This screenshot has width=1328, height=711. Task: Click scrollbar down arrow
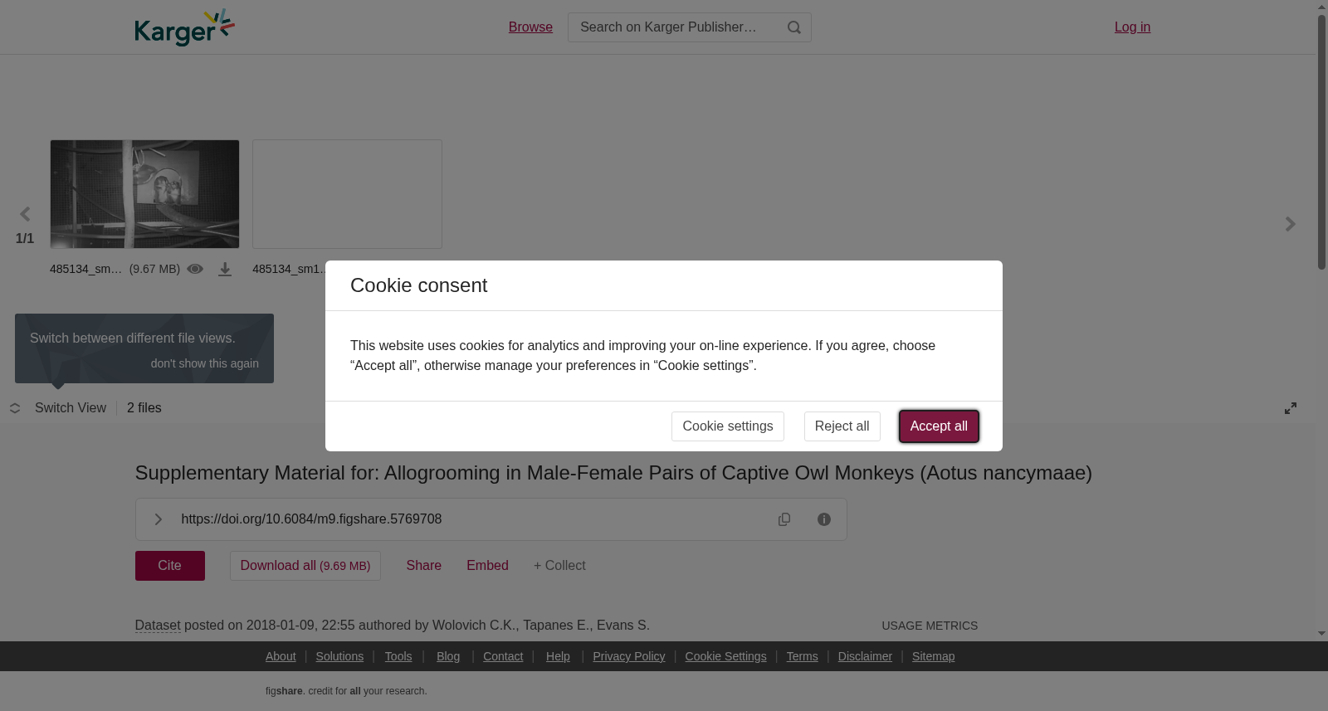1321,634
